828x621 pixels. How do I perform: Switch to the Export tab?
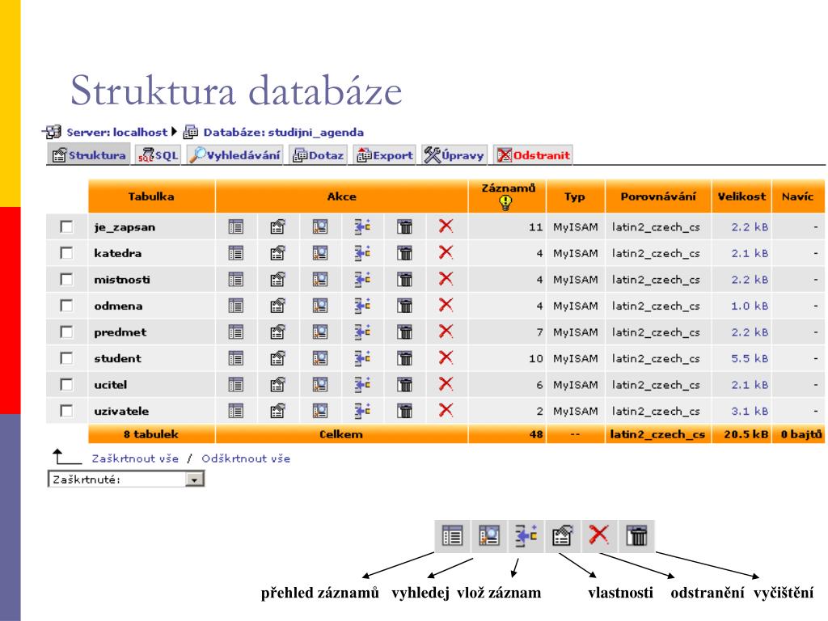pos(385,155)
